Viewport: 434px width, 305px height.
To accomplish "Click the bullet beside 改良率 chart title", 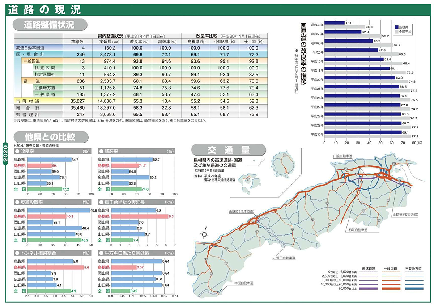I will pyautogui.click(x=17, y=152).
